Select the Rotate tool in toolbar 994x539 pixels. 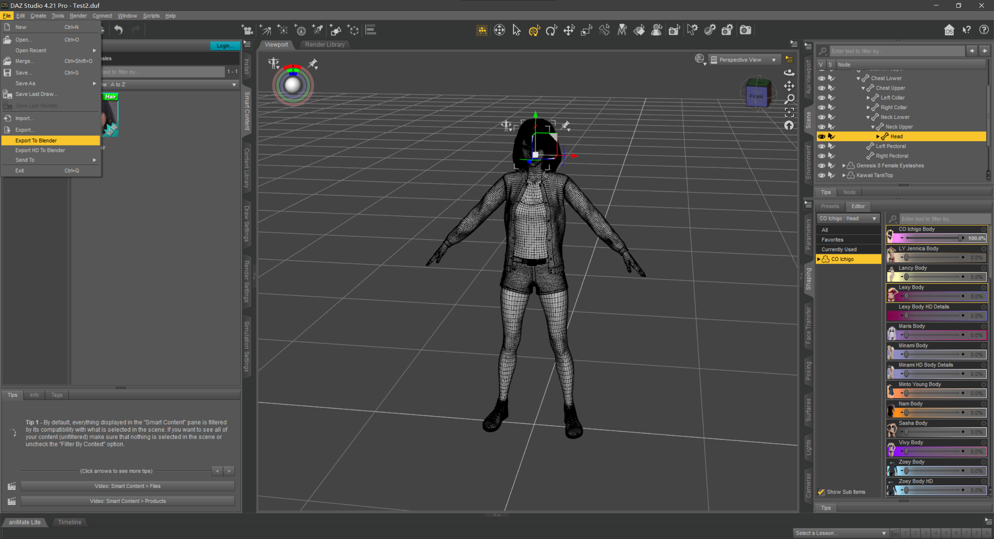(551, 30)
